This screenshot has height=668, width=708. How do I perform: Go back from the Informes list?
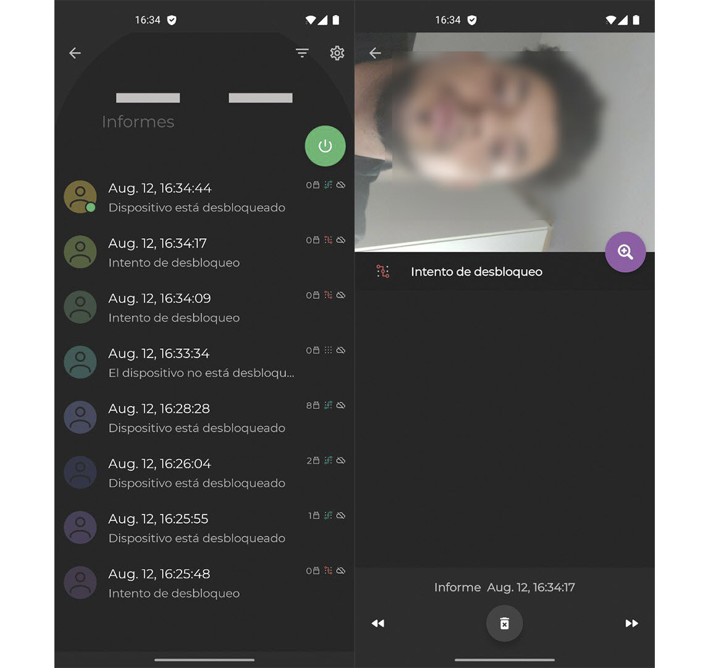[x=75, y=53]
